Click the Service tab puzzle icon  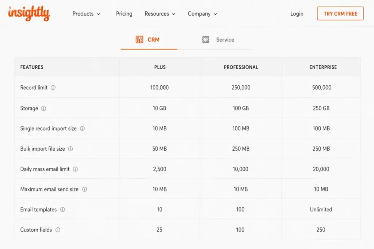(x=206, y=39)
